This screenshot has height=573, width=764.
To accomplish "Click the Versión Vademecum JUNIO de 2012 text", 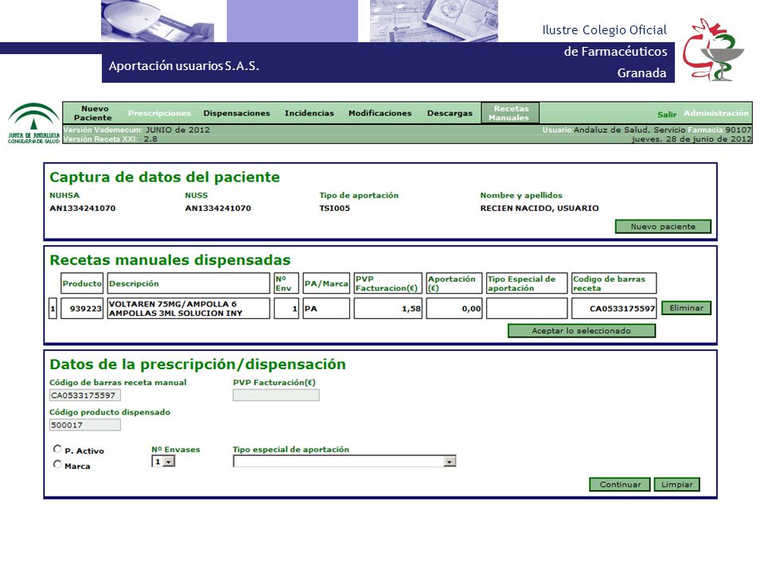I will (136, 130).
